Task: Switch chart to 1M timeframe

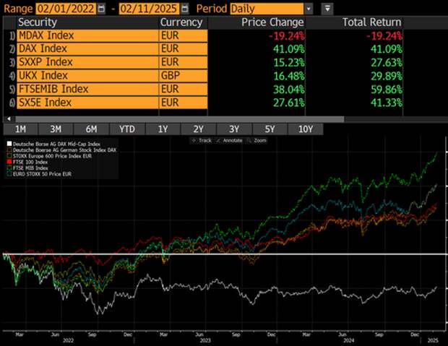Action: tap(21, 129)
